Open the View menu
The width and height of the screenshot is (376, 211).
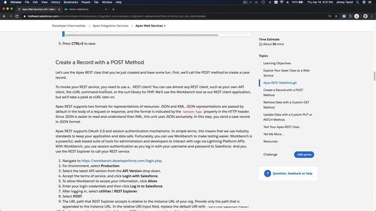(45, 2)
